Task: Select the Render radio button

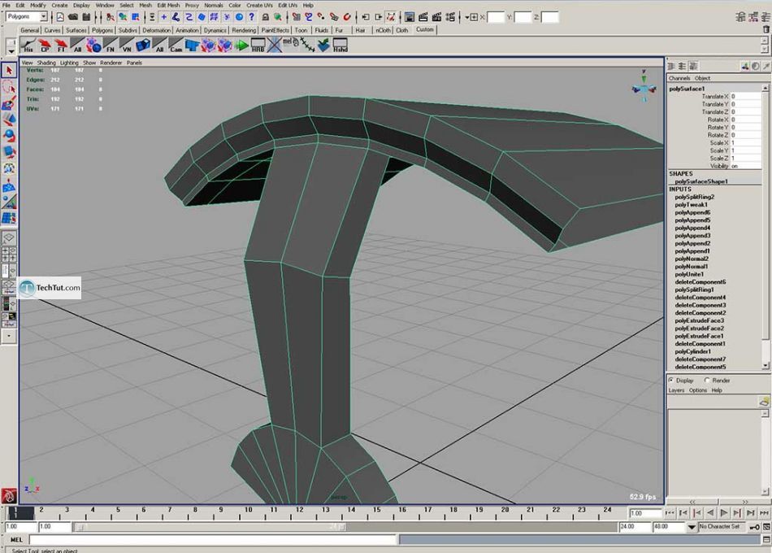Action: 707,381
